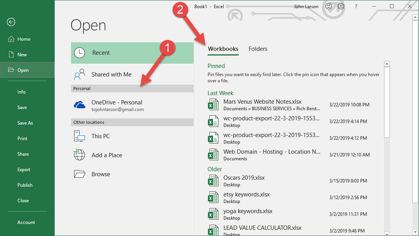Click the This PC computer icon
The height and width of the screenshot is (236, 419).
pyautogui.click(x=80, y=136)
